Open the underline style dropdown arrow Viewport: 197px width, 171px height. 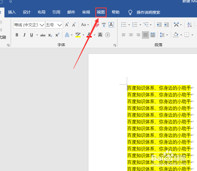coord(37,35)
